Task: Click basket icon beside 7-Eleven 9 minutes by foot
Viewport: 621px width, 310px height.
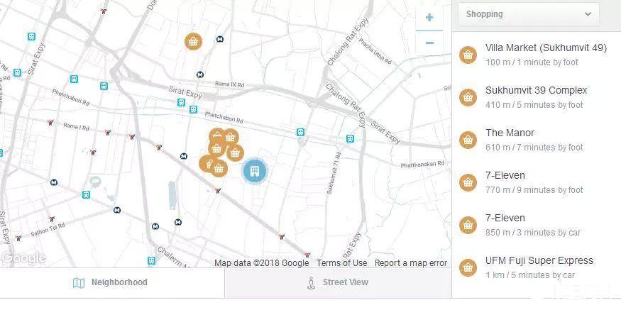Action: click(x=468, y=182)
